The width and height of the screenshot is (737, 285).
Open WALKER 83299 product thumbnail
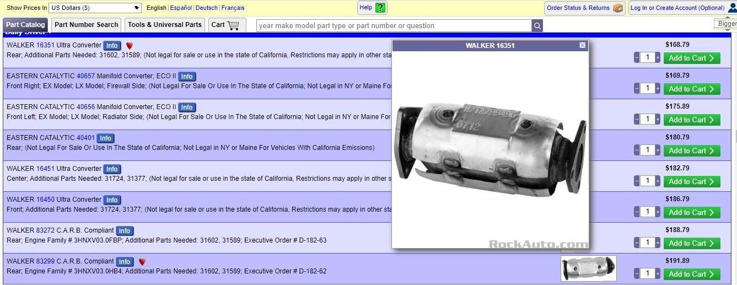coord(589,268)
